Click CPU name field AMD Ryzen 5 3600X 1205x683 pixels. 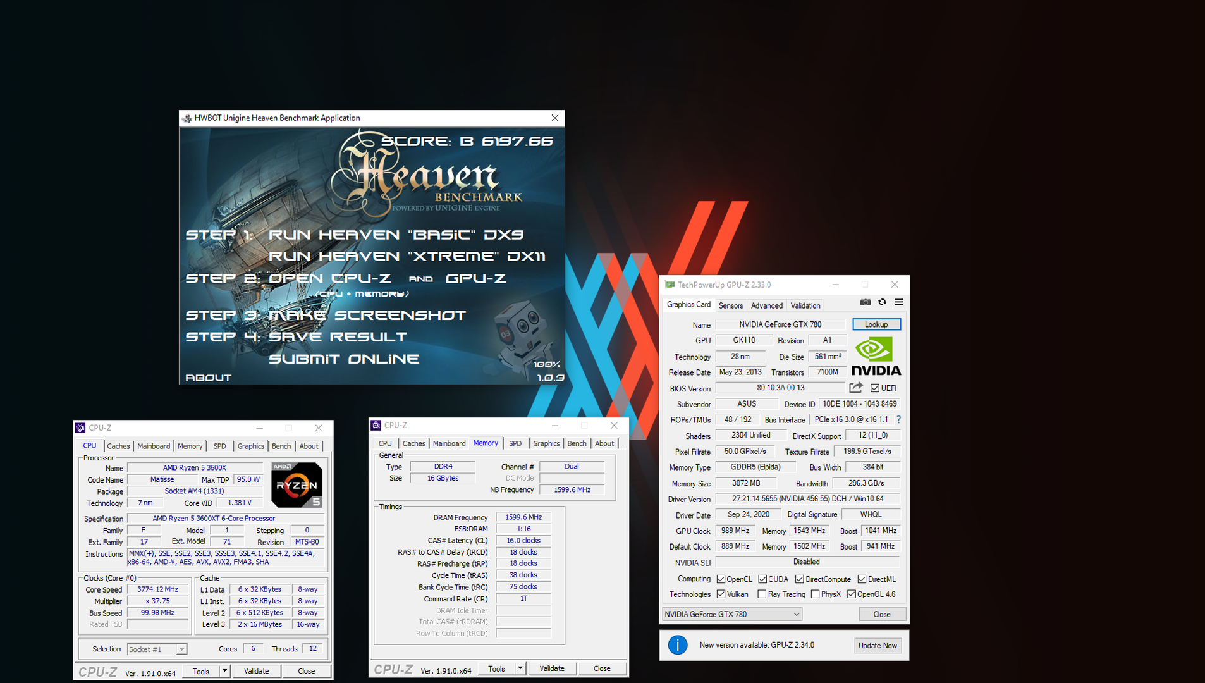click(195, 468)
